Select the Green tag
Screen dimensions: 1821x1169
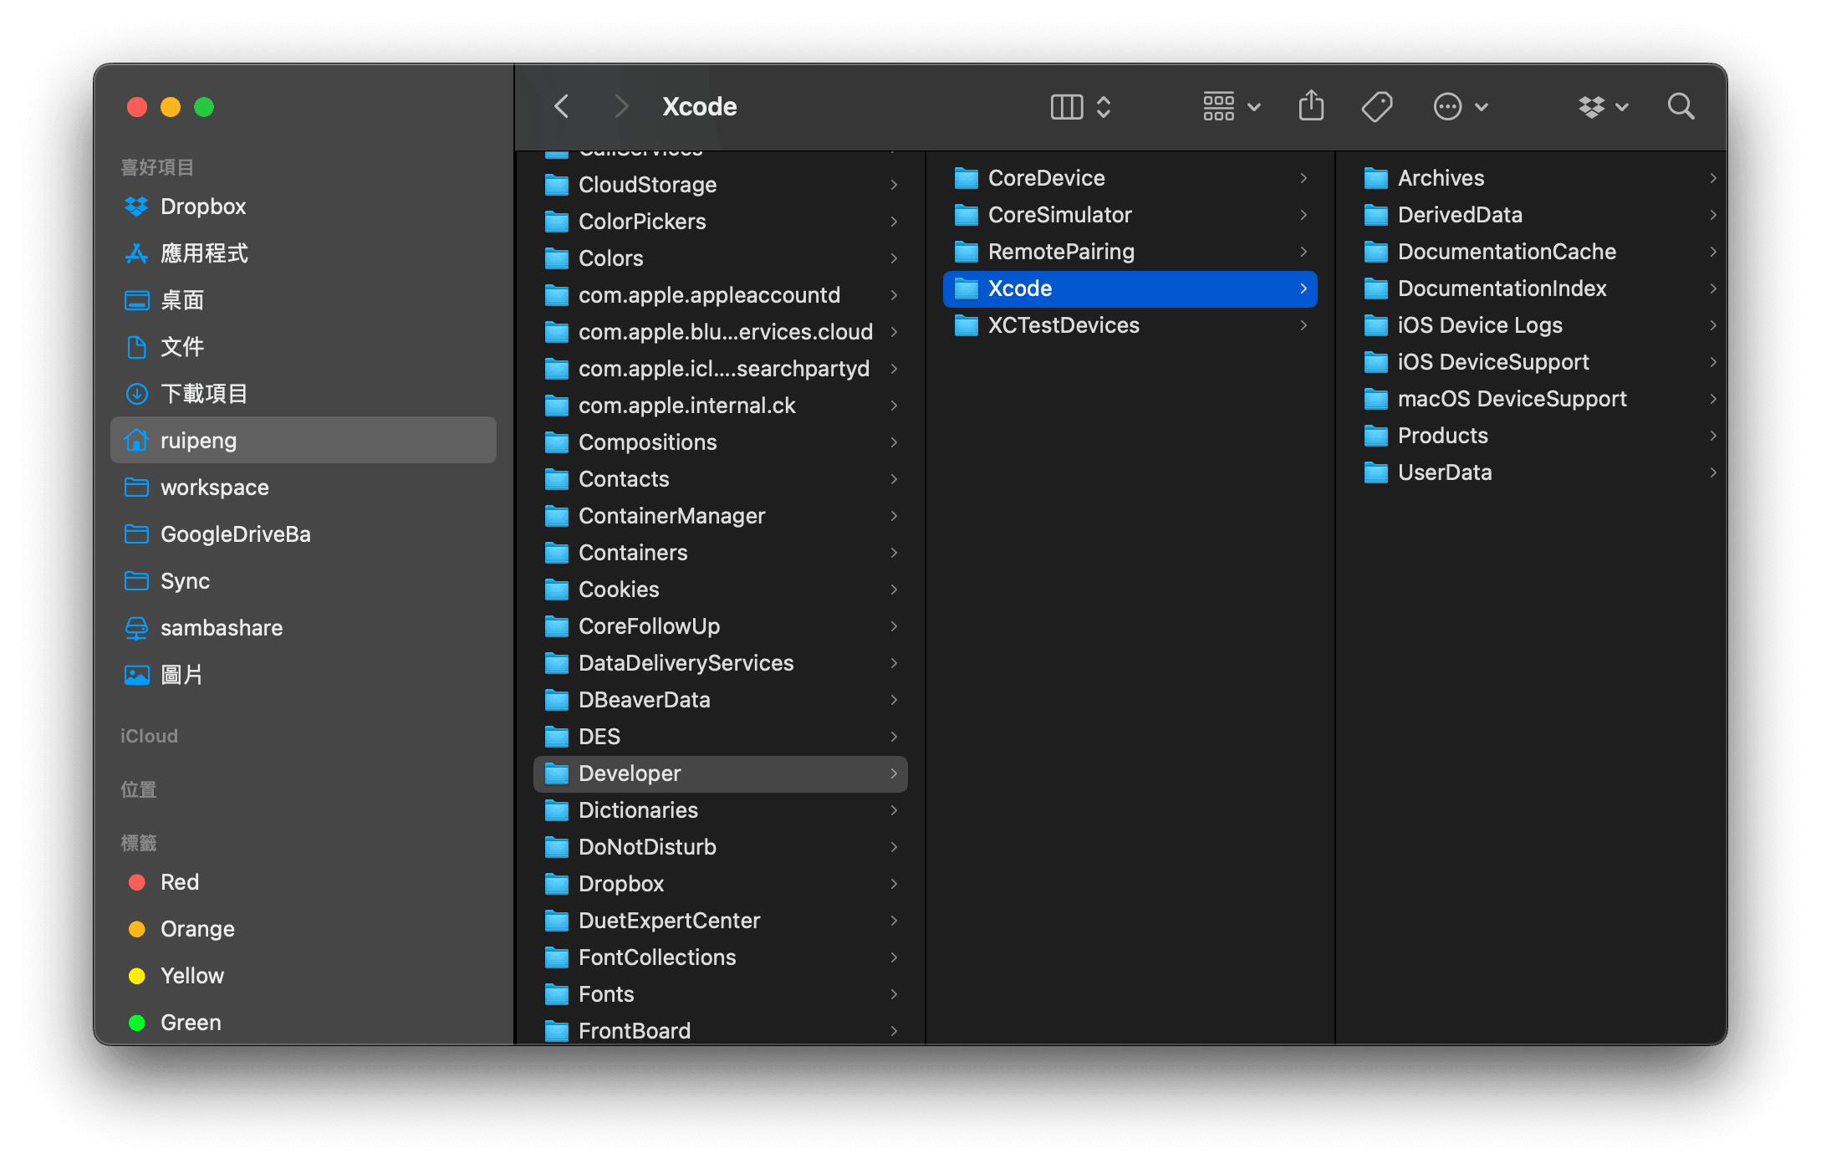click(x=303, y=1023)
